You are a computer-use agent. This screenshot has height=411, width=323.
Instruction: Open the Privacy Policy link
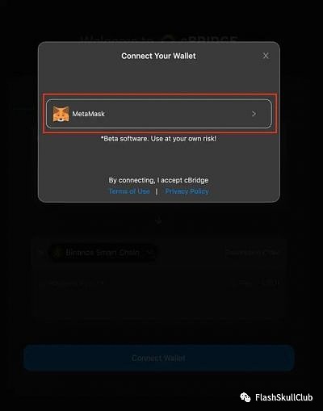click(187, 191)
